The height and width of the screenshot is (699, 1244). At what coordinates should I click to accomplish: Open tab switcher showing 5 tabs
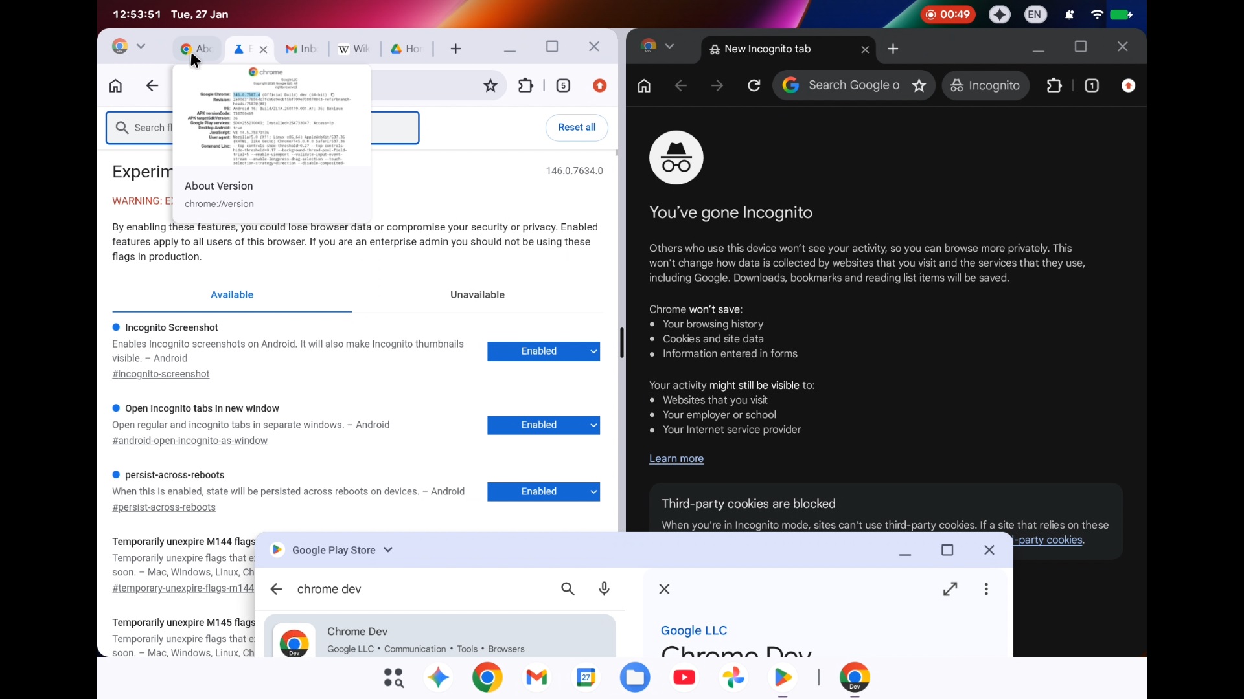pos(564,86)
